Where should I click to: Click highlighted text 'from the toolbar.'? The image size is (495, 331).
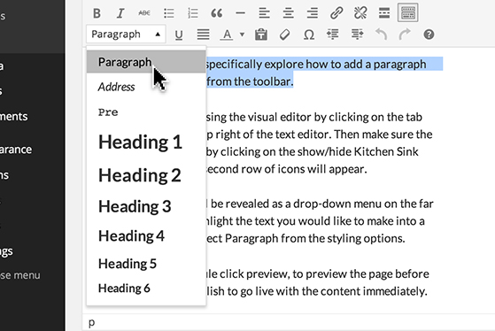(x=250, y=81)
